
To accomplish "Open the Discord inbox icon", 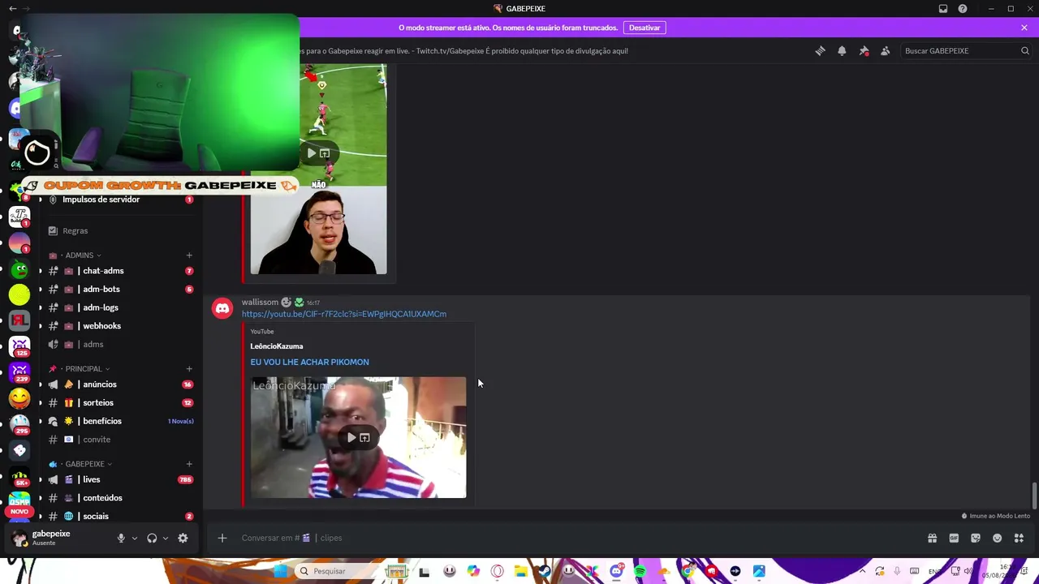I will tap(943, 9).
